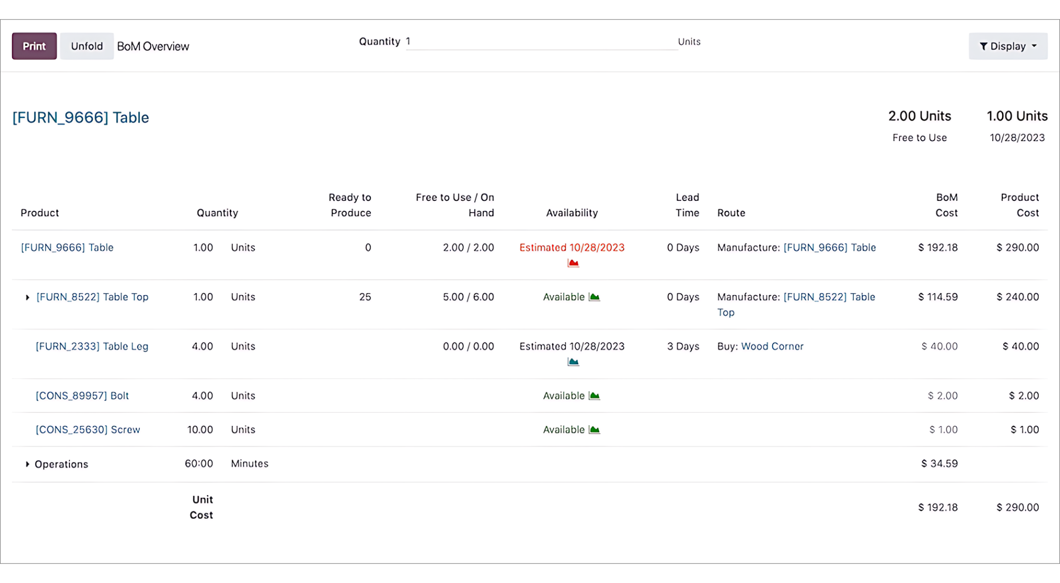Click into the Quantity input field
Image resolution: width=1060 pixels, height=583 pixels.
click(541, 41)
